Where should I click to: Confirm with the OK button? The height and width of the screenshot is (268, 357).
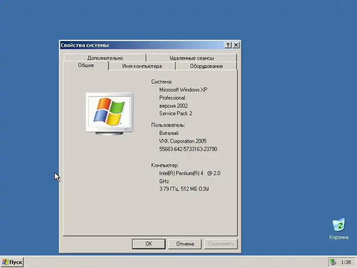point(149,244)
